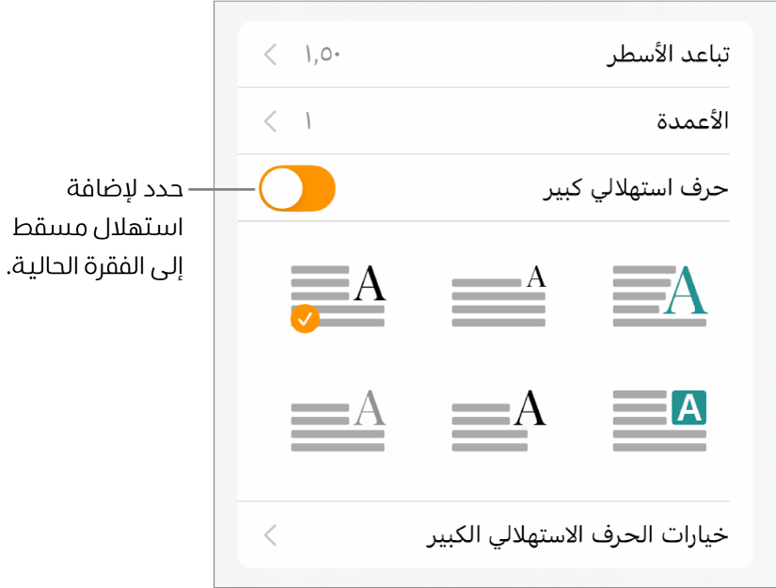Select the gray A drop cap style
776x588 pixels.
(x=339, y=421)
